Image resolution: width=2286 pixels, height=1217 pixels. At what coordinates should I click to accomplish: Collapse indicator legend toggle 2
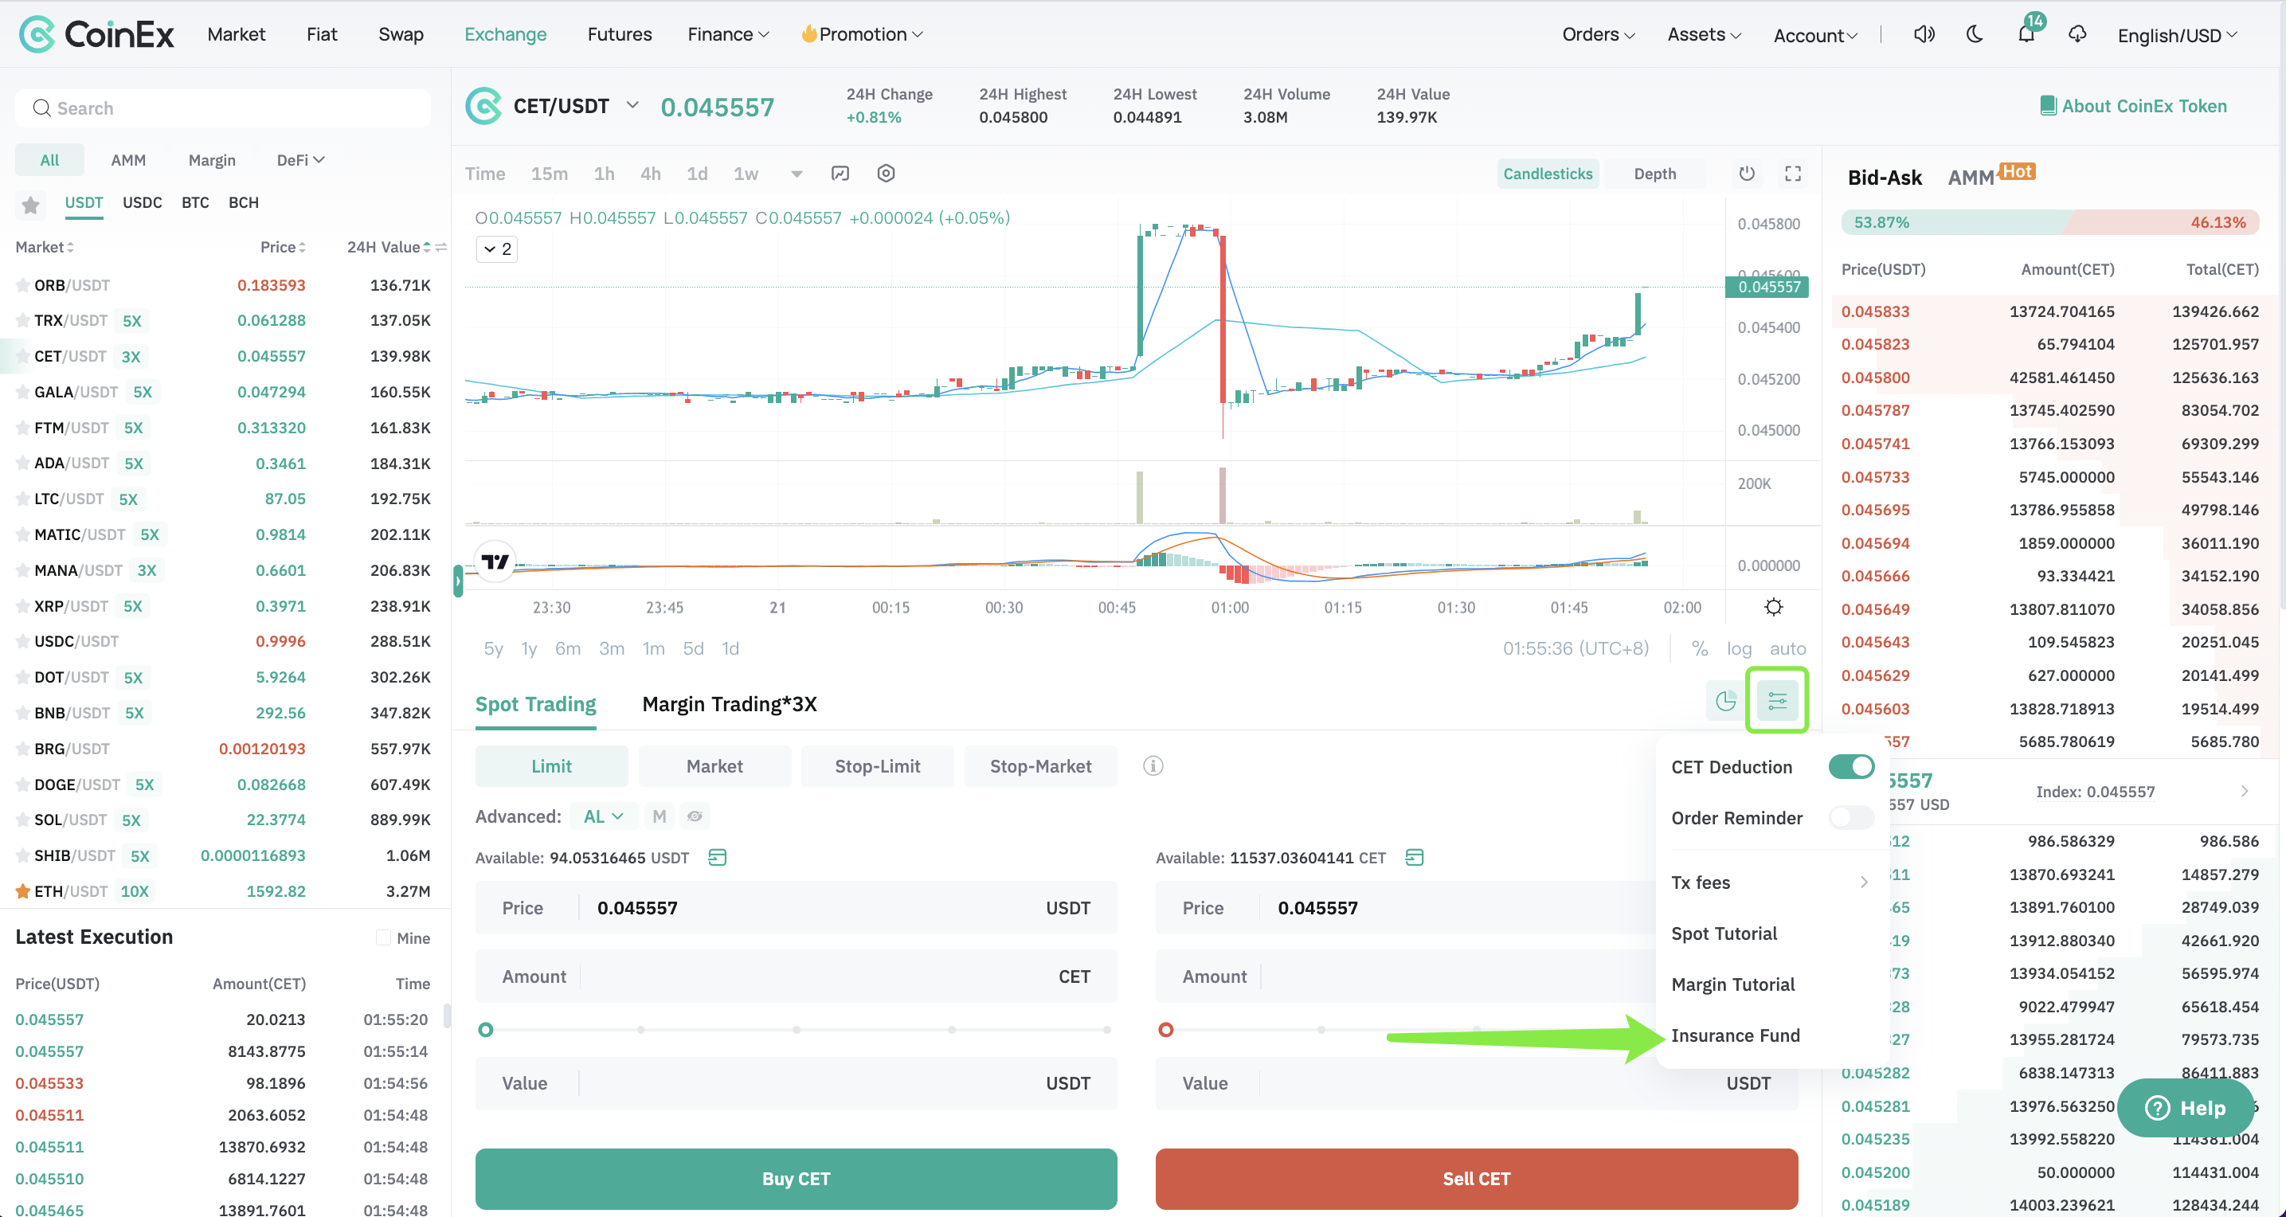497,248
